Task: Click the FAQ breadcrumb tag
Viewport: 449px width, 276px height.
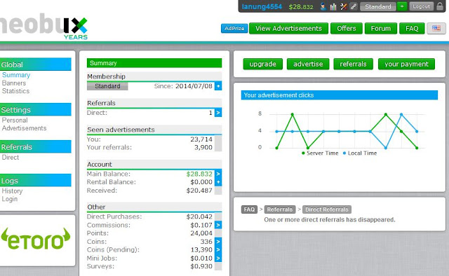Action: tap(249, 209)
